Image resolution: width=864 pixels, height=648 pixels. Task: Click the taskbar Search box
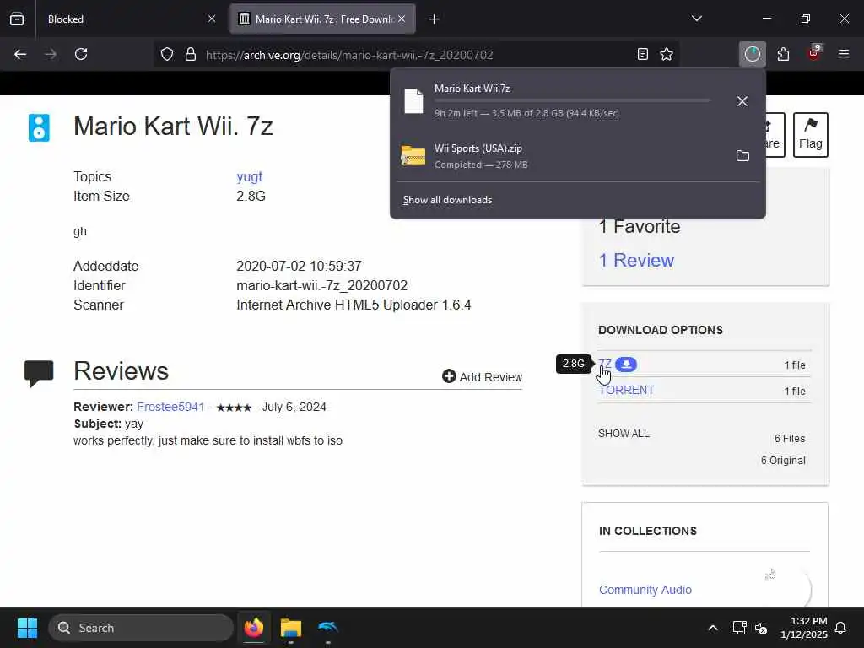[x=141, y=628]
